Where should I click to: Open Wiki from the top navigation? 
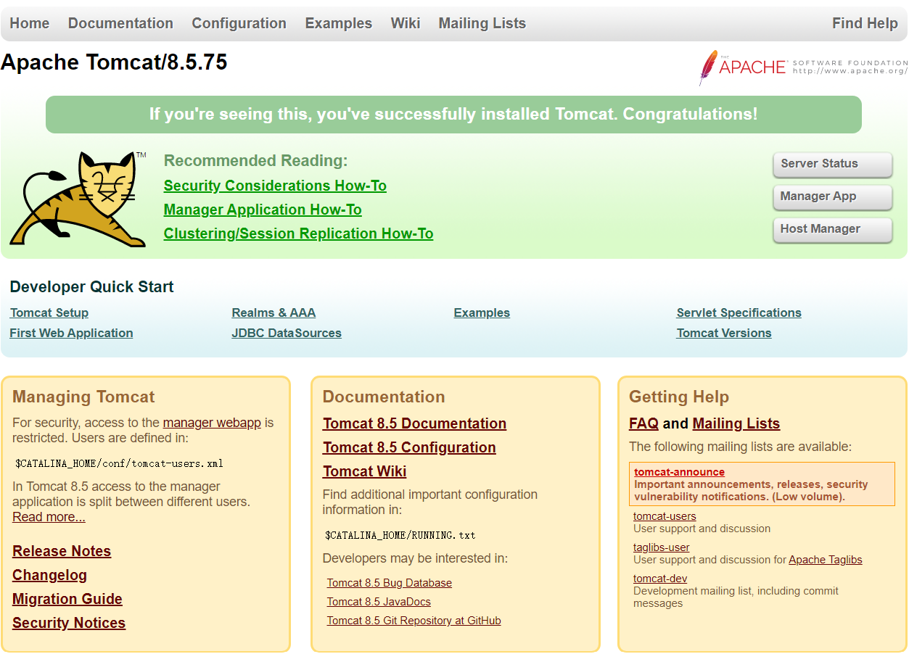(406, 23)
